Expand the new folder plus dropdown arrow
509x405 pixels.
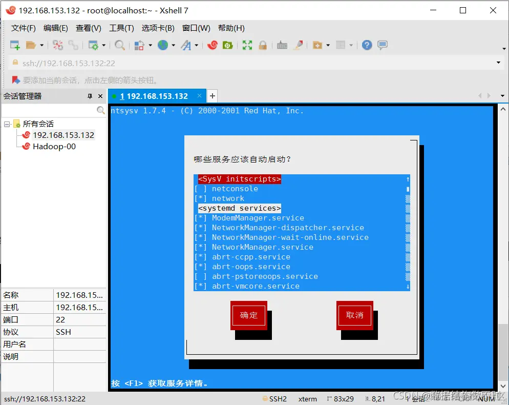pyautogui.click(x=328, y=46)
